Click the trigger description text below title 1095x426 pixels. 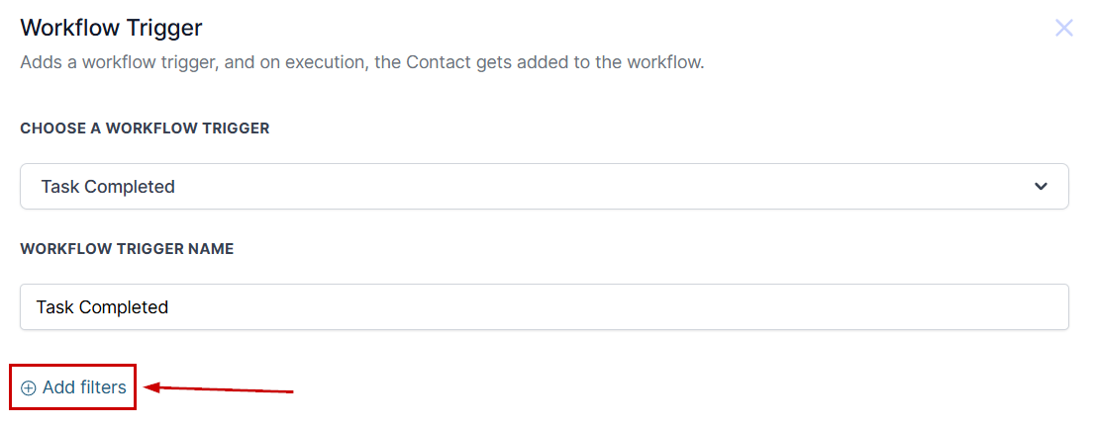coord(361,62)
